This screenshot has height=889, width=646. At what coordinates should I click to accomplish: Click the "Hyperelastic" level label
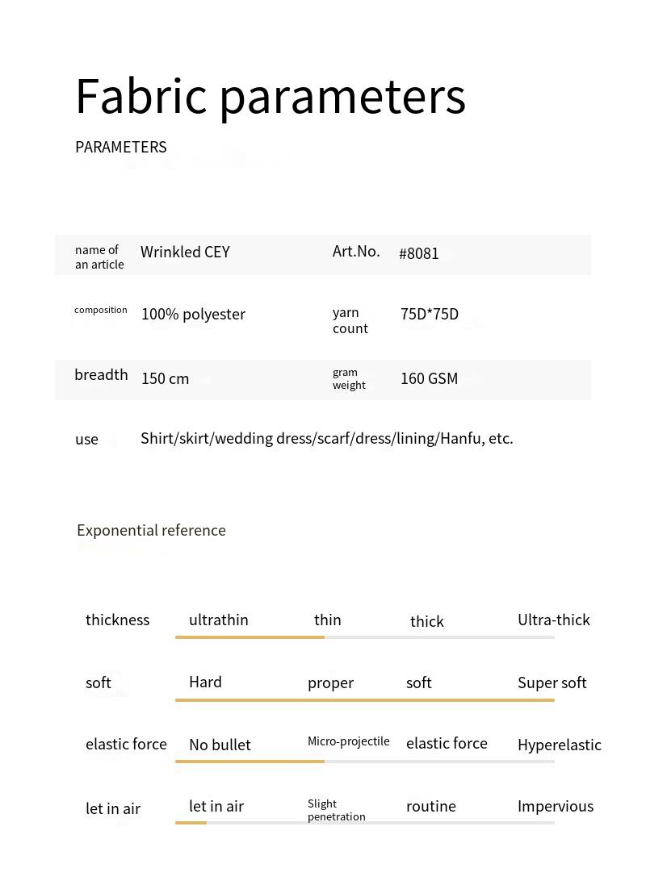click(560, 745)
